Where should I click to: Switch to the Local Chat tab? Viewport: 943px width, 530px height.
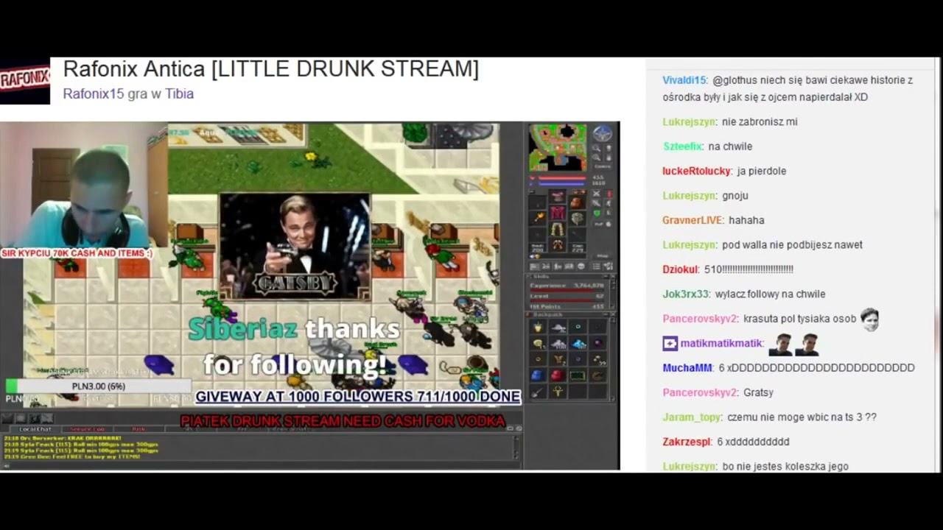[35, 428]
